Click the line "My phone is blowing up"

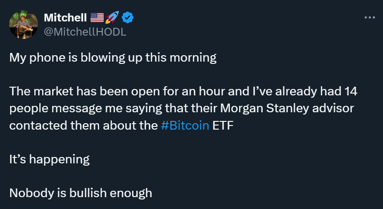click(112, 58)
